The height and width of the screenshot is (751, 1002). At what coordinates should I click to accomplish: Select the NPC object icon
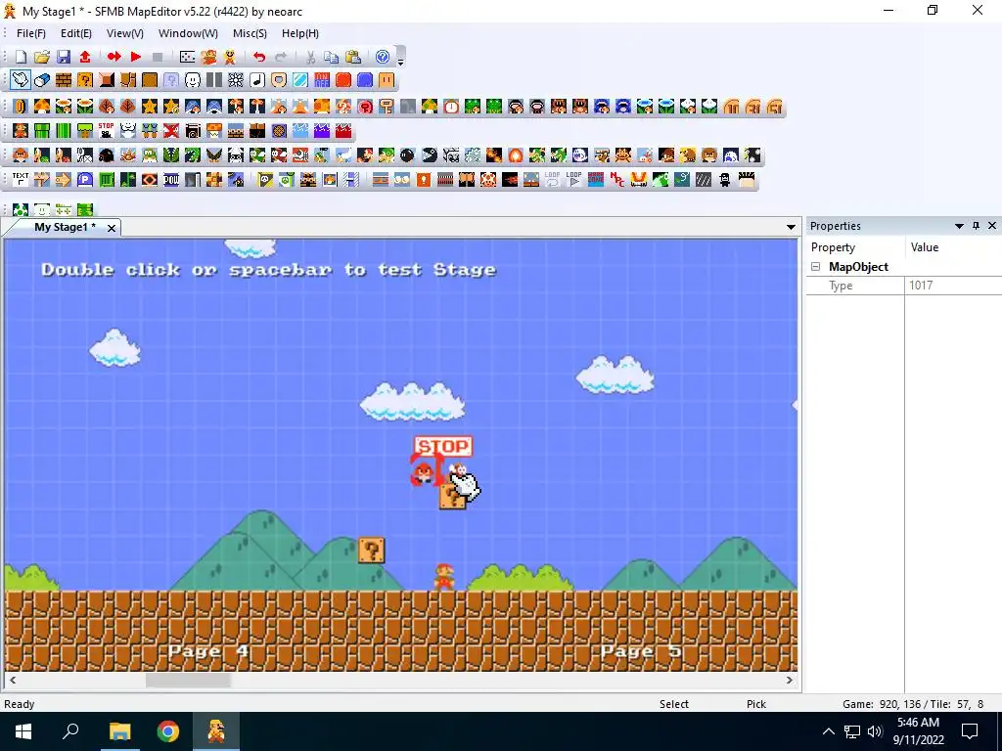click(617, 180)
